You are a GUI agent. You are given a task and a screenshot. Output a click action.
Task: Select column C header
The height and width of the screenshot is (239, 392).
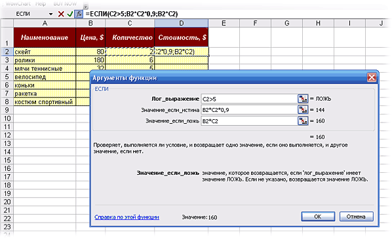(x=130, y=23)
